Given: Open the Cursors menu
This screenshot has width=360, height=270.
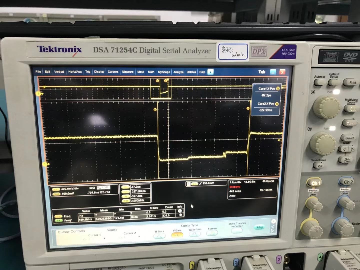Looking at the screenshot, I should point(113,72).
